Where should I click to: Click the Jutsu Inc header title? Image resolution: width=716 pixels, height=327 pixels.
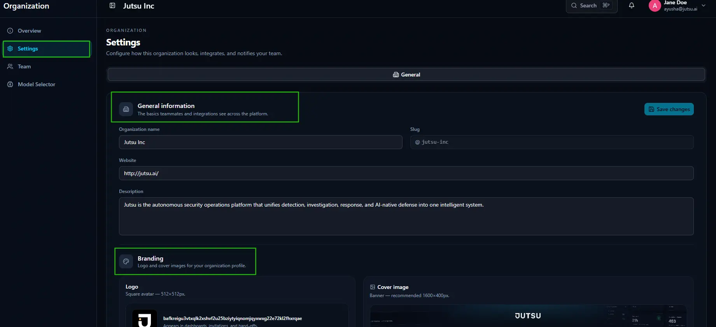tap(139, 6)
